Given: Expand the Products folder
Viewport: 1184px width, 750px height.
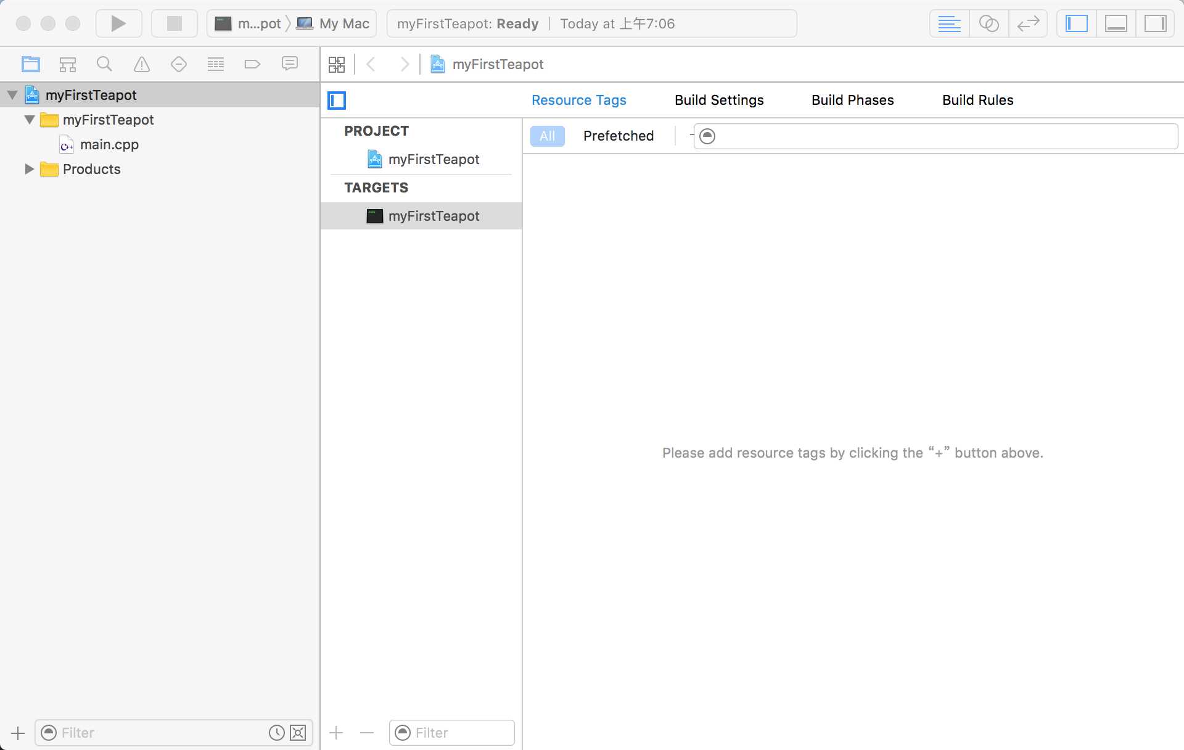Looking at the screenshot, I should (28, 169).
